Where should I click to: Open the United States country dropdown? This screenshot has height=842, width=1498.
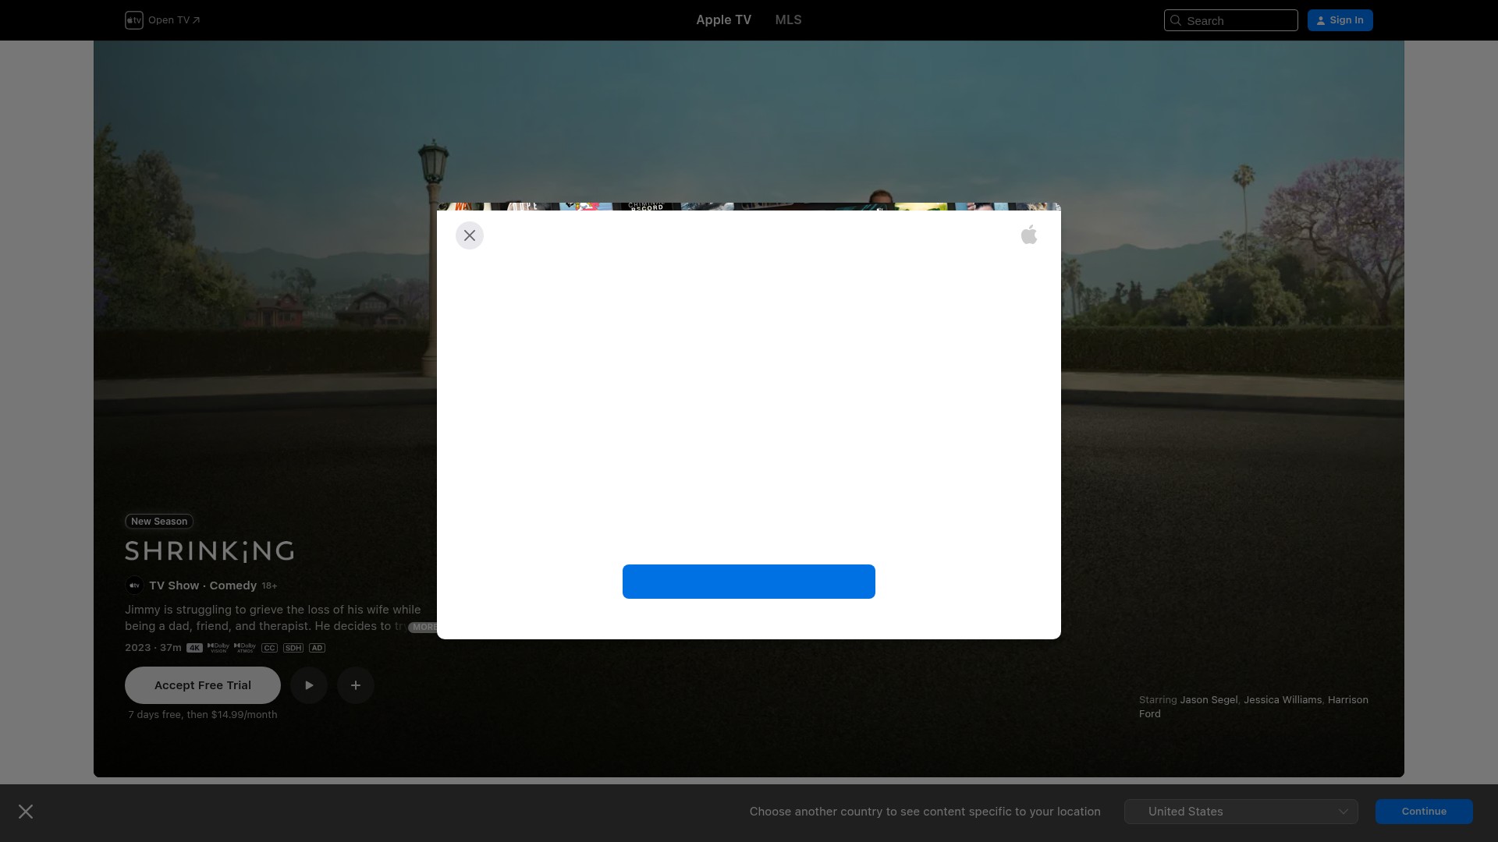[x=1241, y=812]
